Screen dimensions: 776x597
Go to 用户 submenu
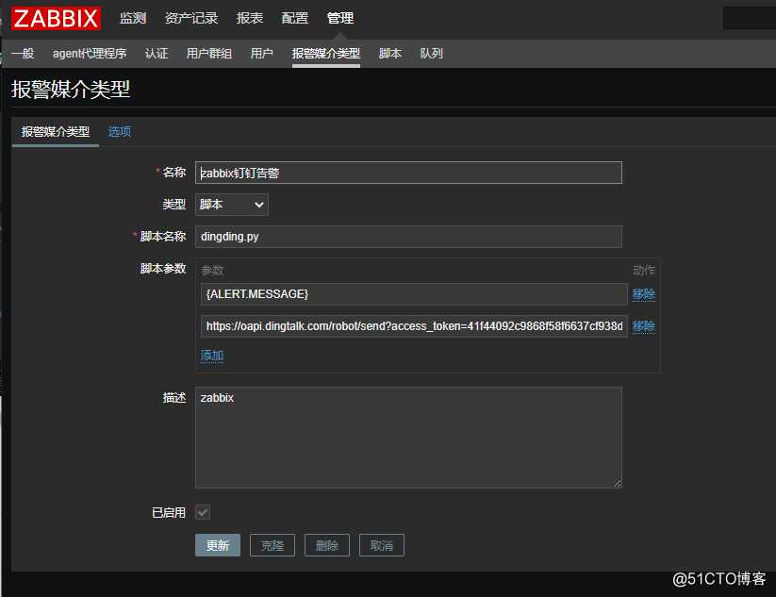(x=261, y=54)
